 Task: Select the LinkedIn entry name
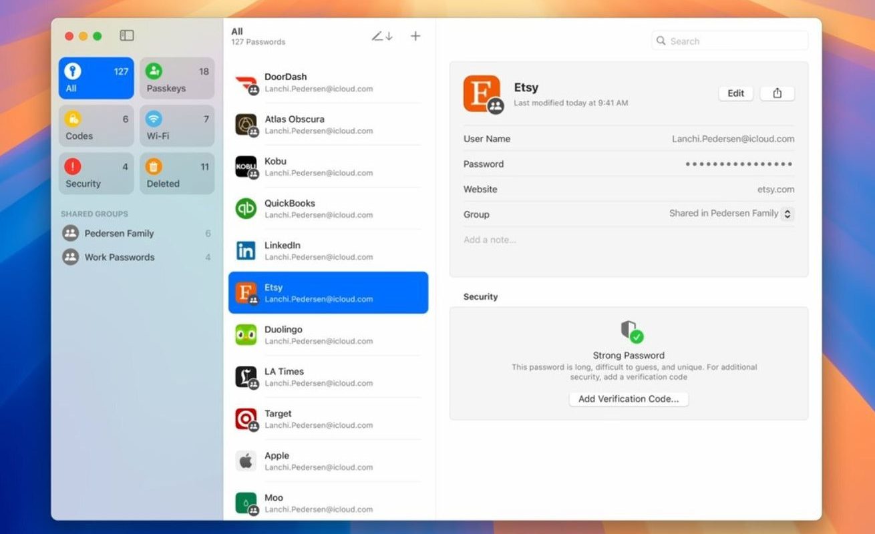[x=283, y=245]
